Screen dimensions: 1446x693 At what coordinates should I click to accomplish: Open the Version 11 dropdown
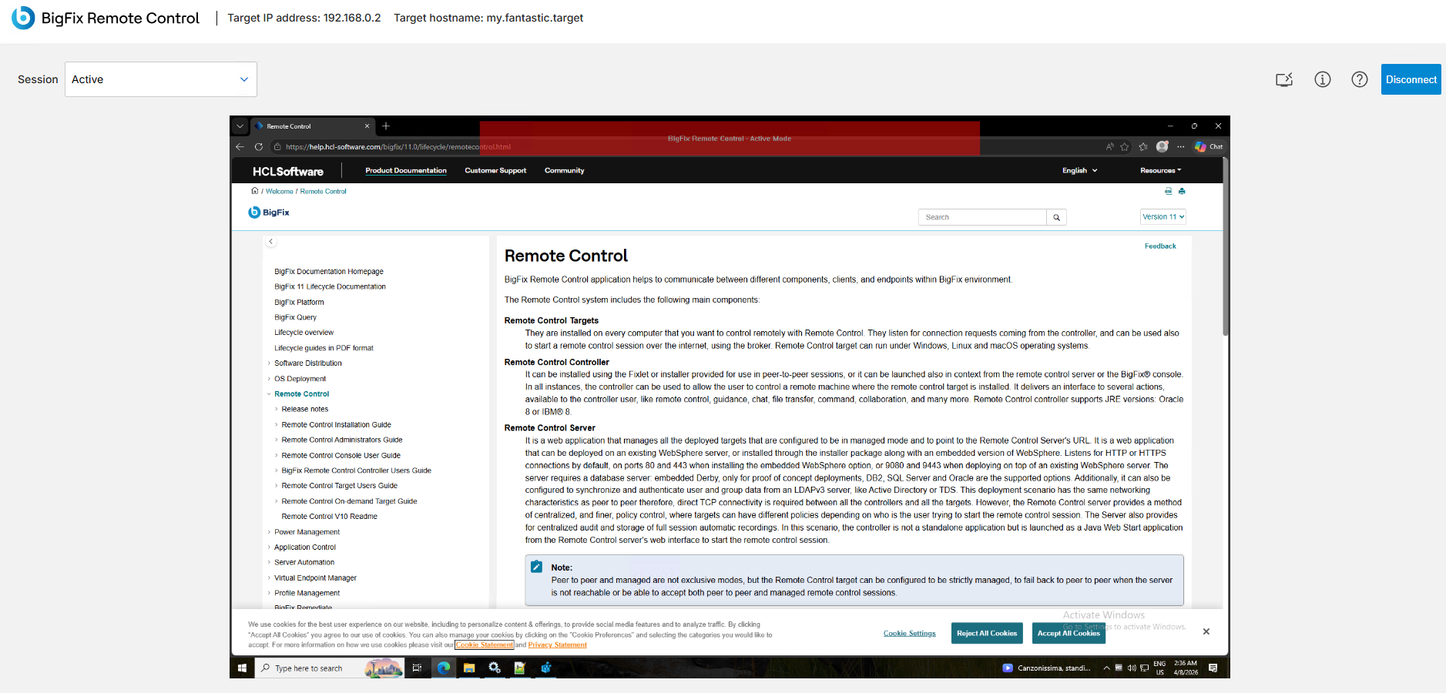(x=1163, y=217)
